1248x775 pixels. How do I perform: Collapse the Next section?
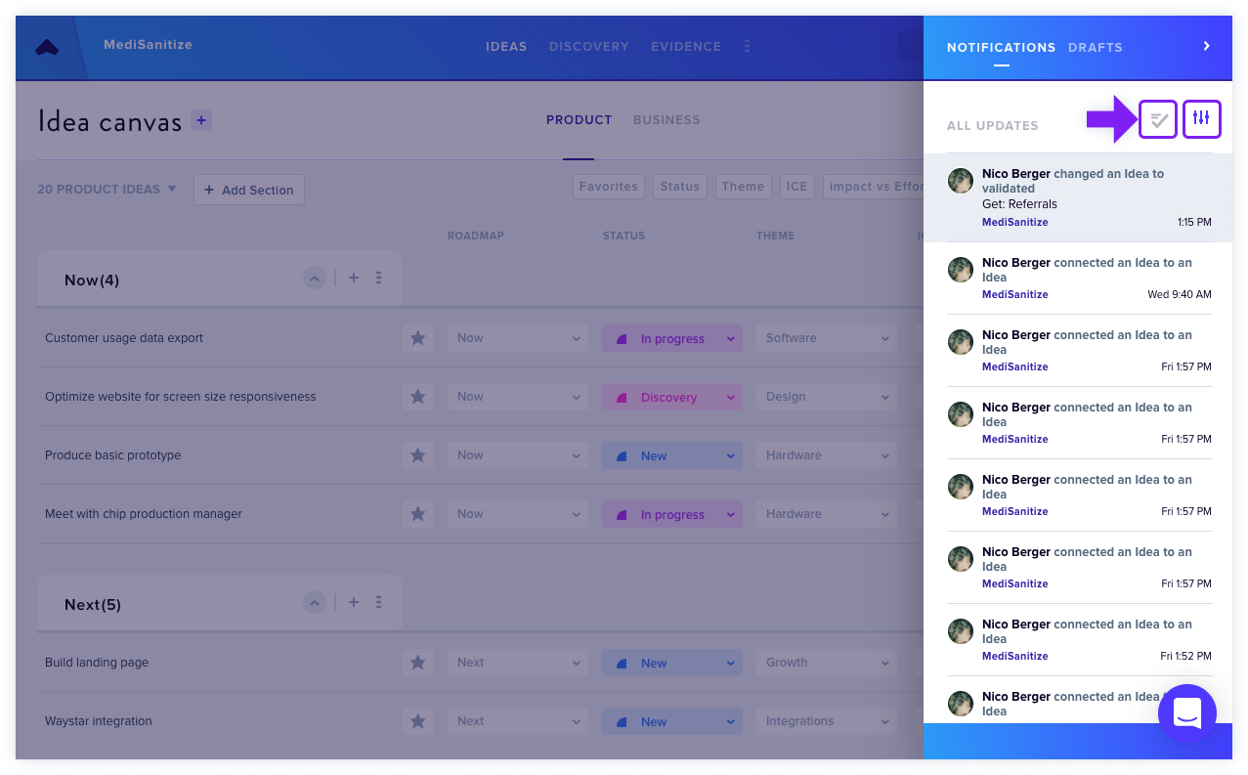[x=315, y=603]
